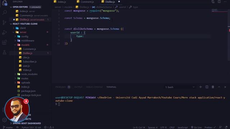
Task: Open Source Control view
Action: point(4,23)
